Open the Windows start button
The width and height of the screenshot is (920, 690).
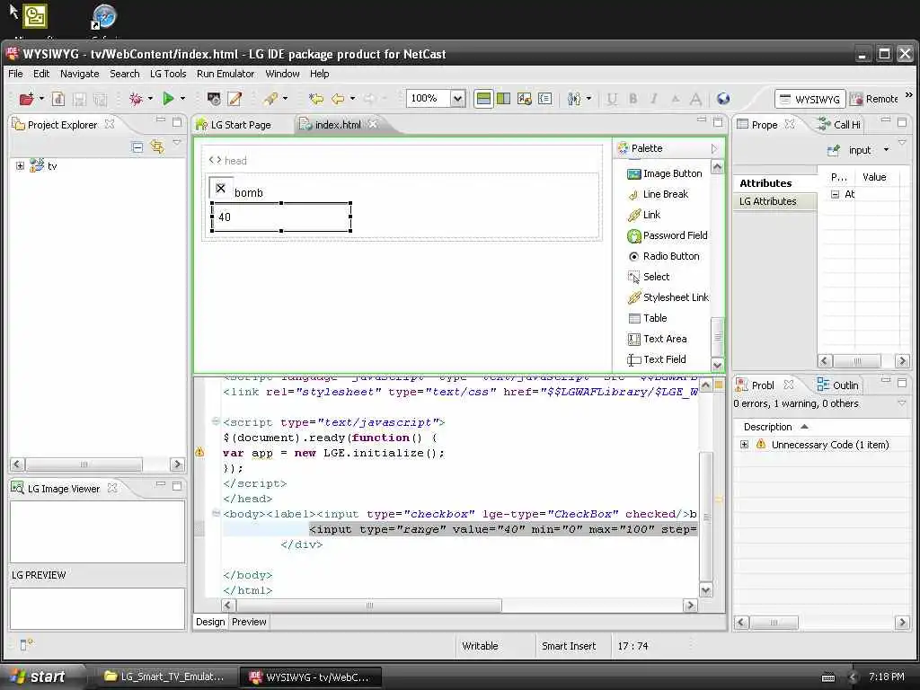pos(41,677)
